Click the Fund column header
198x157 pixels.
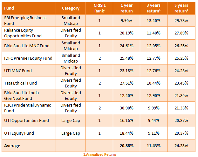click(x=9, y=8)
